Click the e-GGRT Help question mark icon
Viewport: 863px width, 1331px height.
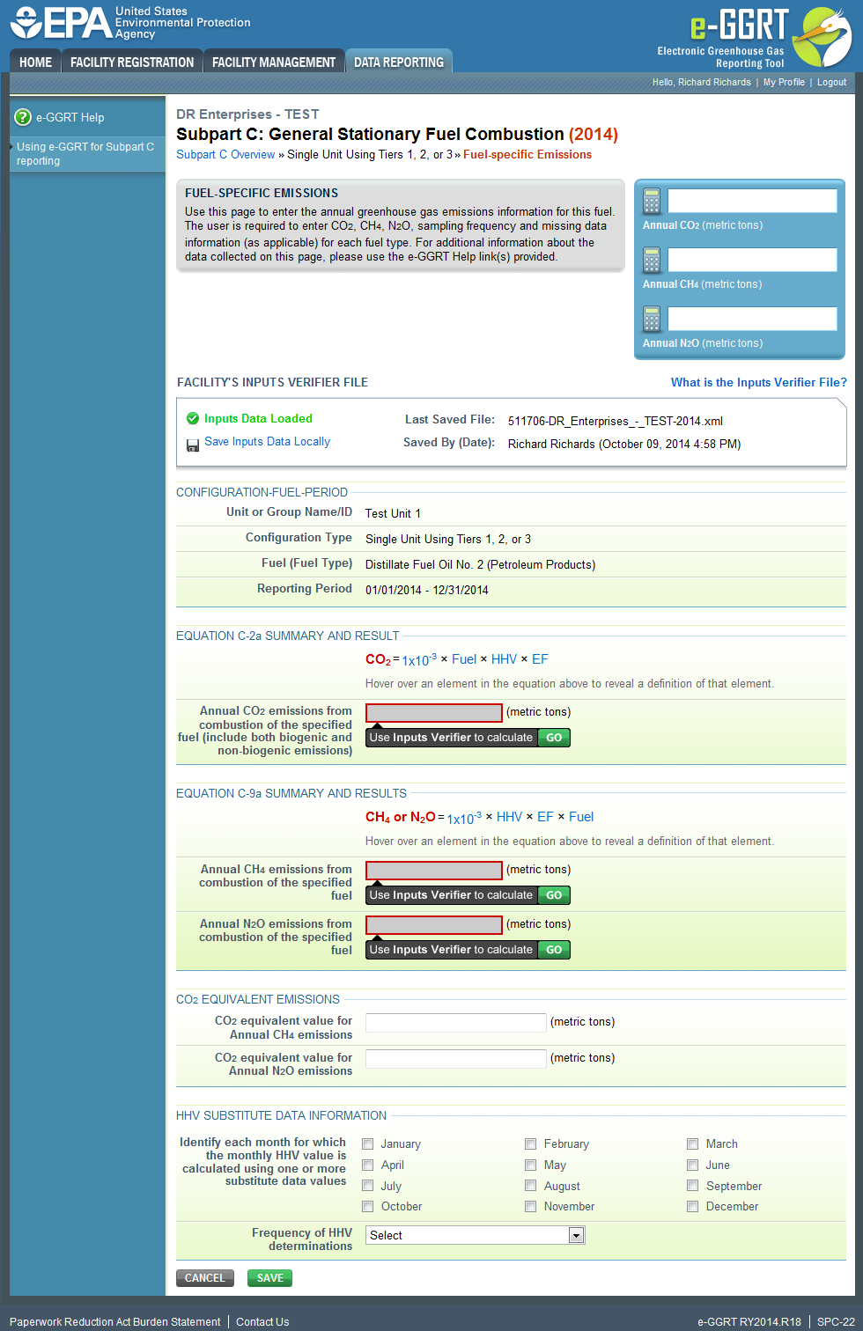coord(23,117)
